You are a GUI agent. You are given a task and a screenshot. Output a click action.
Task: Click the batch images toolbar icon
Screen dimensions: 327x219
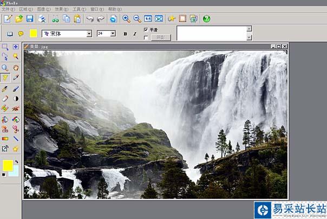click(x=193, y=19)
